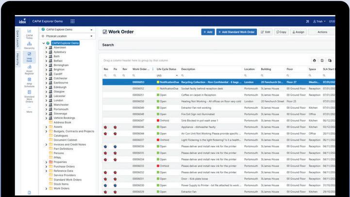The image size is (350, 197).
Task: Open the Hierarchy sidebar icon
Action: point(29,46)
